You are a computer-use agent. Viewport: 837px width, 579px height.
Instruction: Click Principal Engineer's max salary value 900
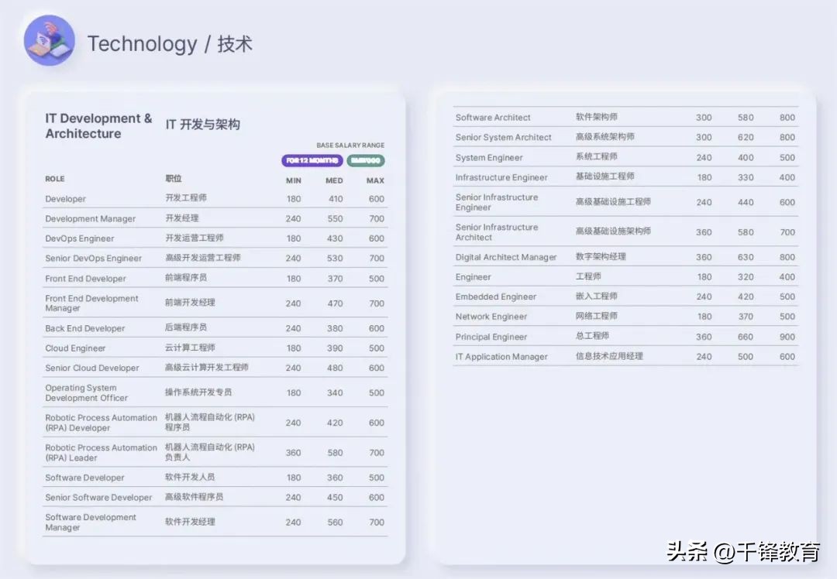coord(787,337)
